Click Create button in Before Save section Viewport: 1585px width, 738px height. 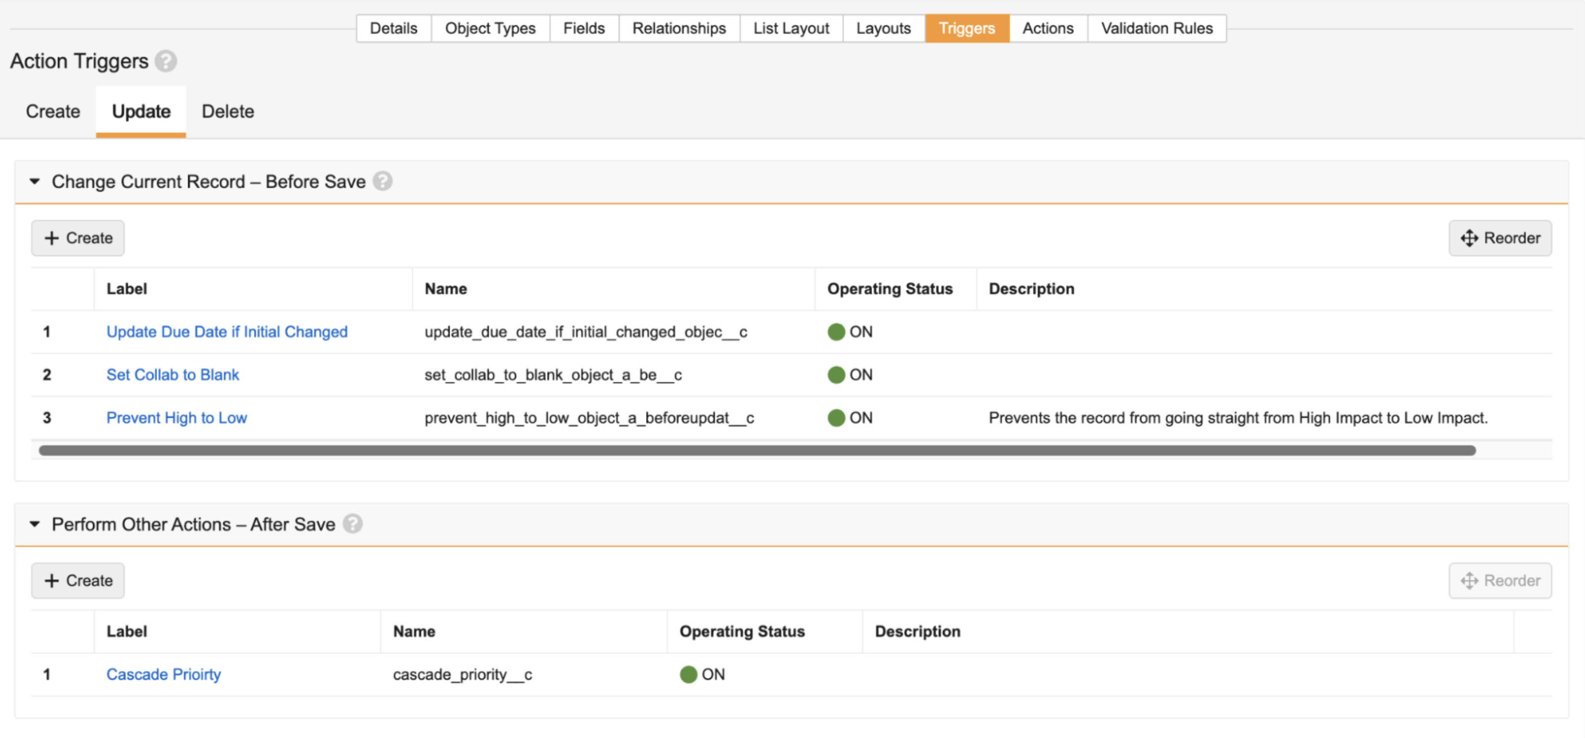click(78, 238)
